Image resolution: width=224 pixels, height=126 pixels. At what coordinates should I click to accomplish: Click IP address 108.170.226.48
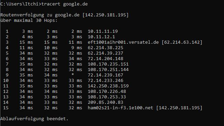point(107,92)
